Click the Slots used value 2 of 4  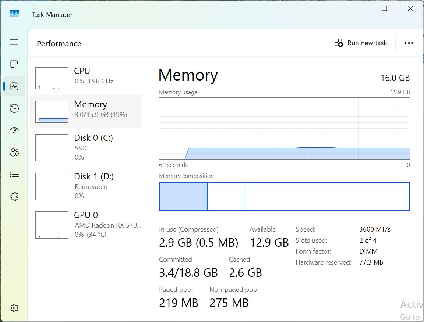click(368, 240)
